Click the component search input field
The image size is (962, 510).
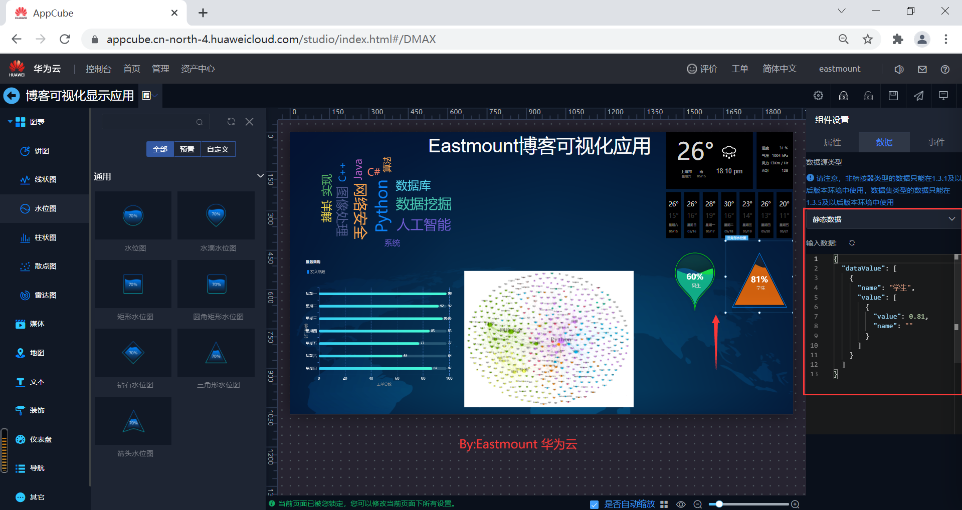[x=155, y=122]
